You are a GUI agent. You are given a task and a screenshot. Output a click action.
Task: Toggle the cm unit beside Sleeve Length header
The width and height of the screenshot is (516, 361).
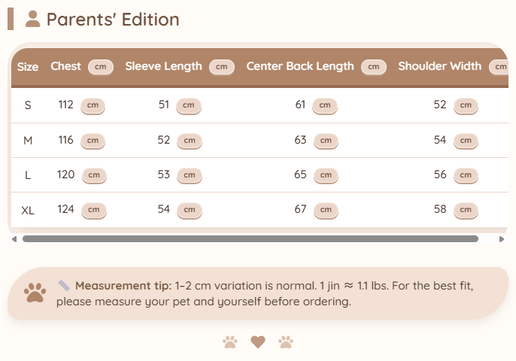point(221,67)
